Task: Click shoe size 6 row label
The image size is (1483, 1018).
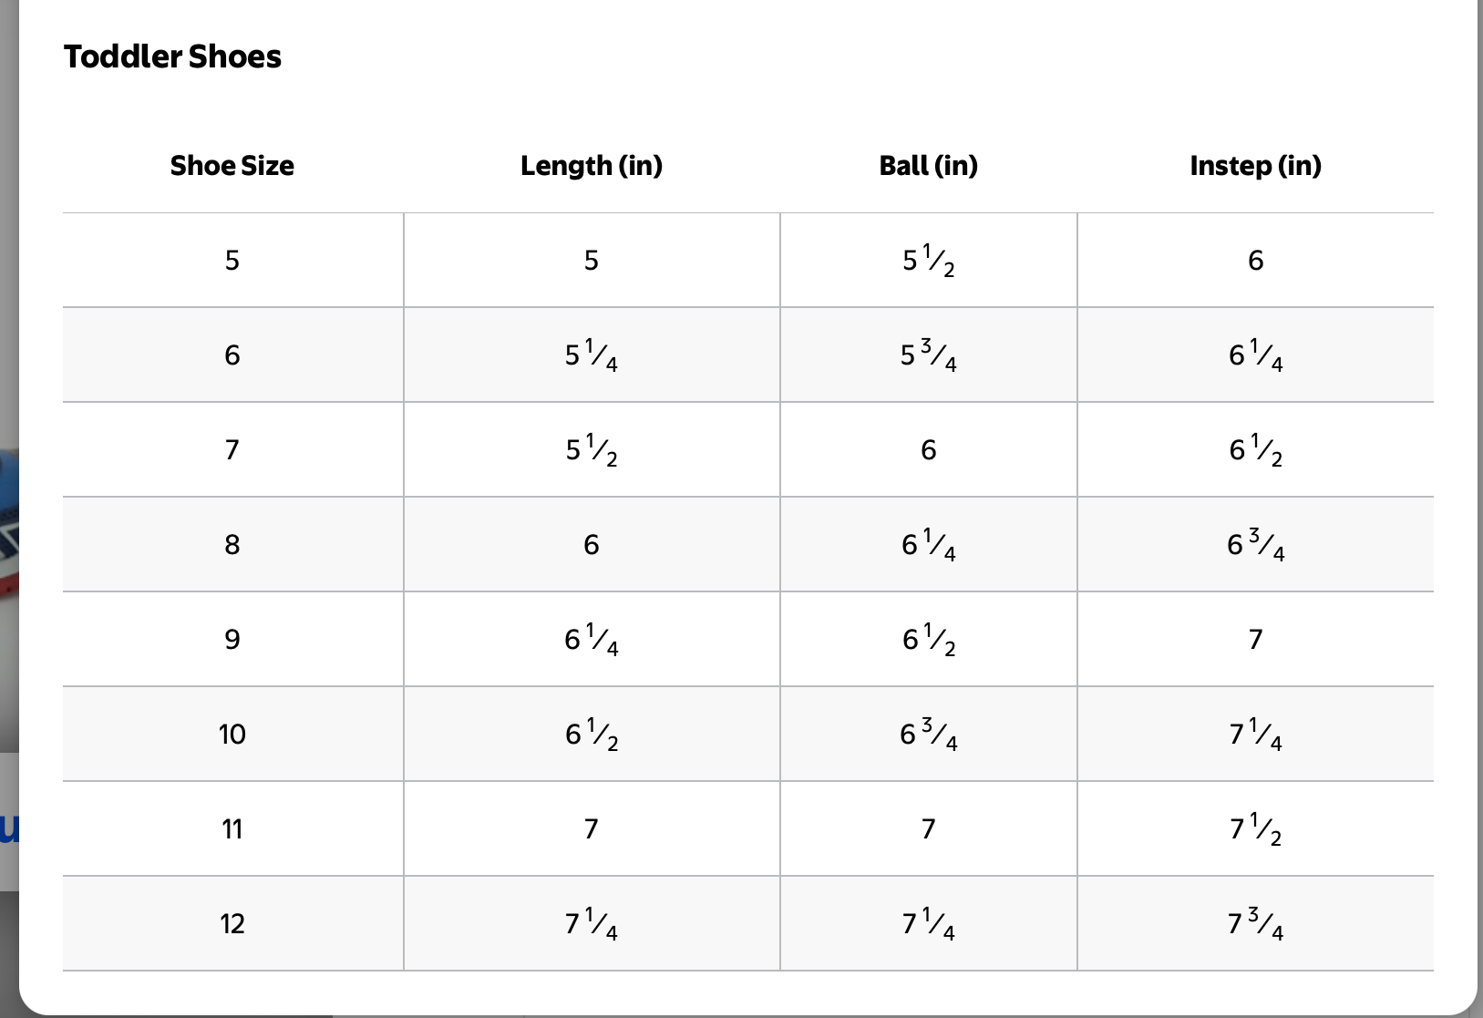Action: click(x=232, y=355)
